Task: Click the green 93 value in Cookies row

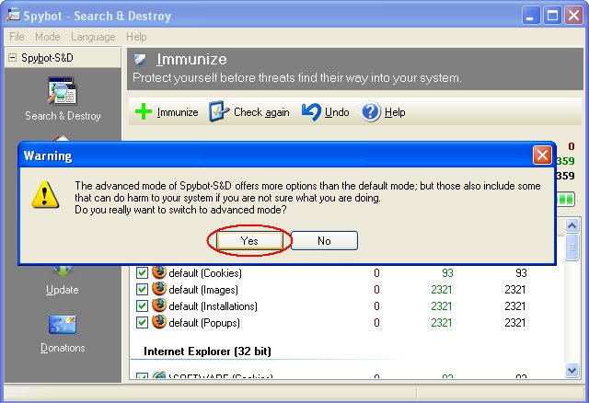Action: coord(447,273)
